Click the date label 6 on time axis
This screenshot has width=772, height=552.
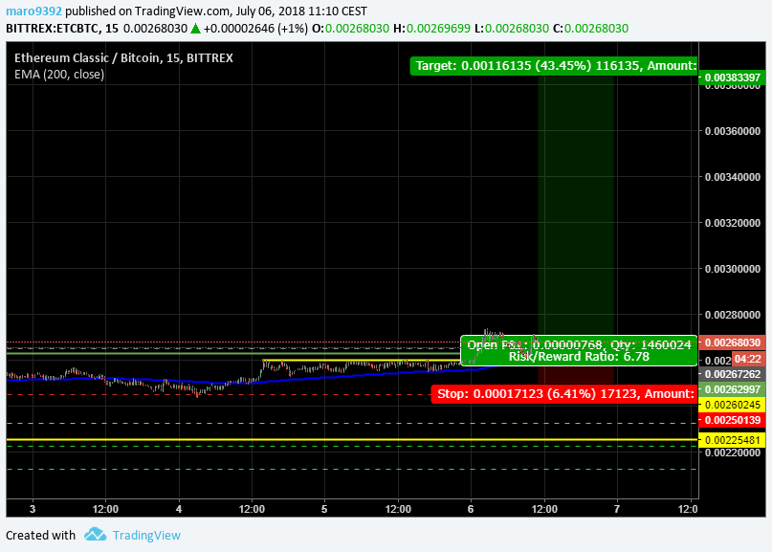[471, 509]
